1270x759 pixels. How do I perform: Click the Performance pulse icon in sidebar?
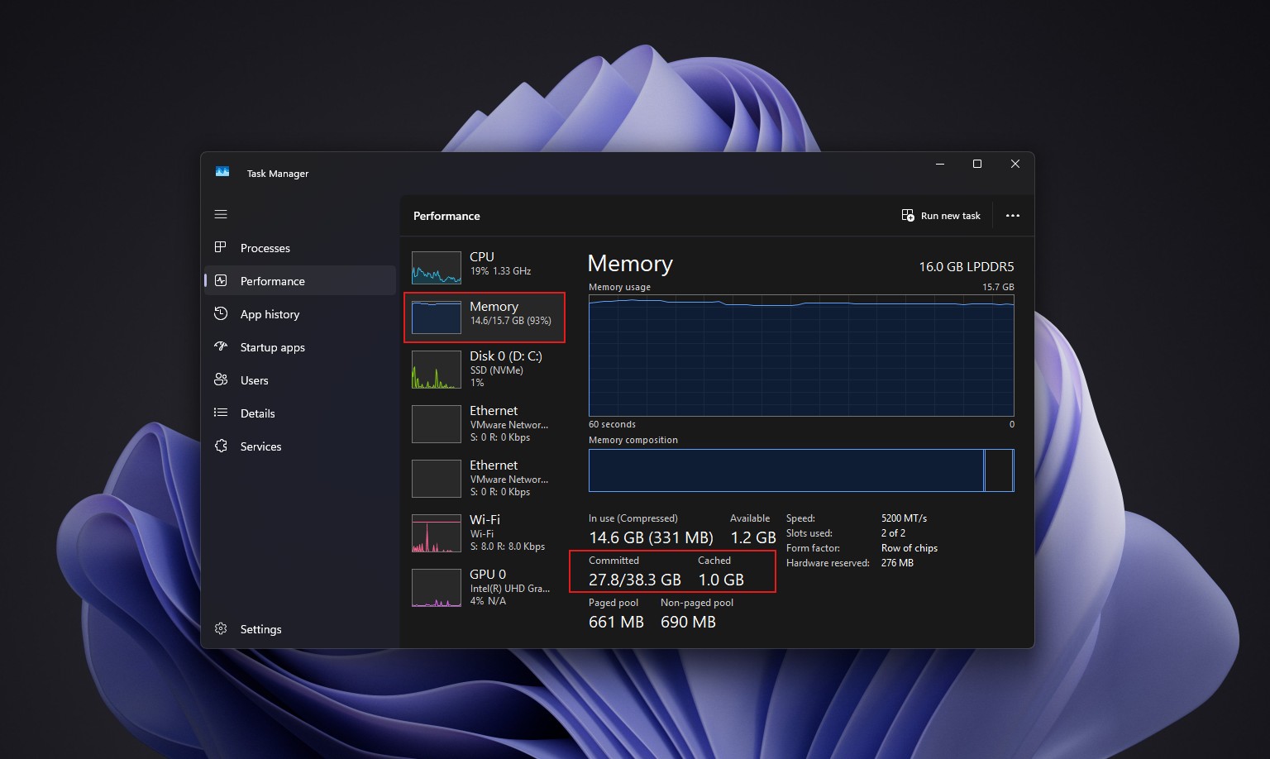tap(221, 280)
